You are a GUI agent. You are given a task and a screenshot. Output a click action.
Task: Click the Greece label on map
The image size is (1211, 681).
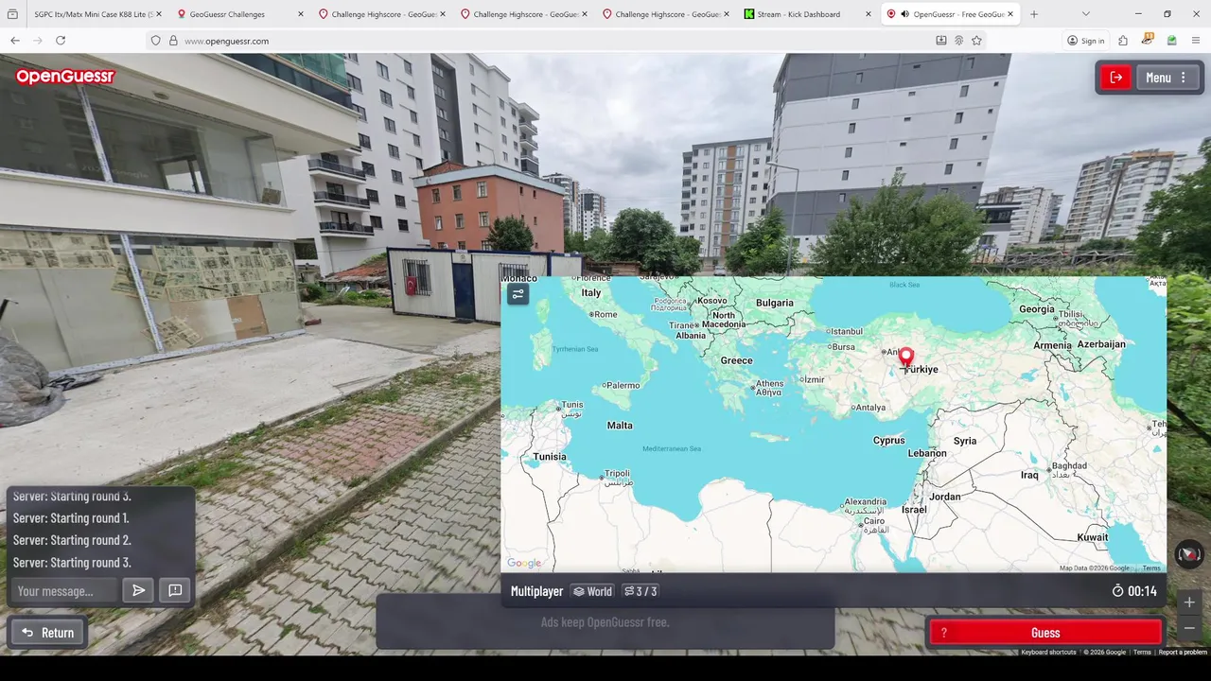[x=737, y=360]
